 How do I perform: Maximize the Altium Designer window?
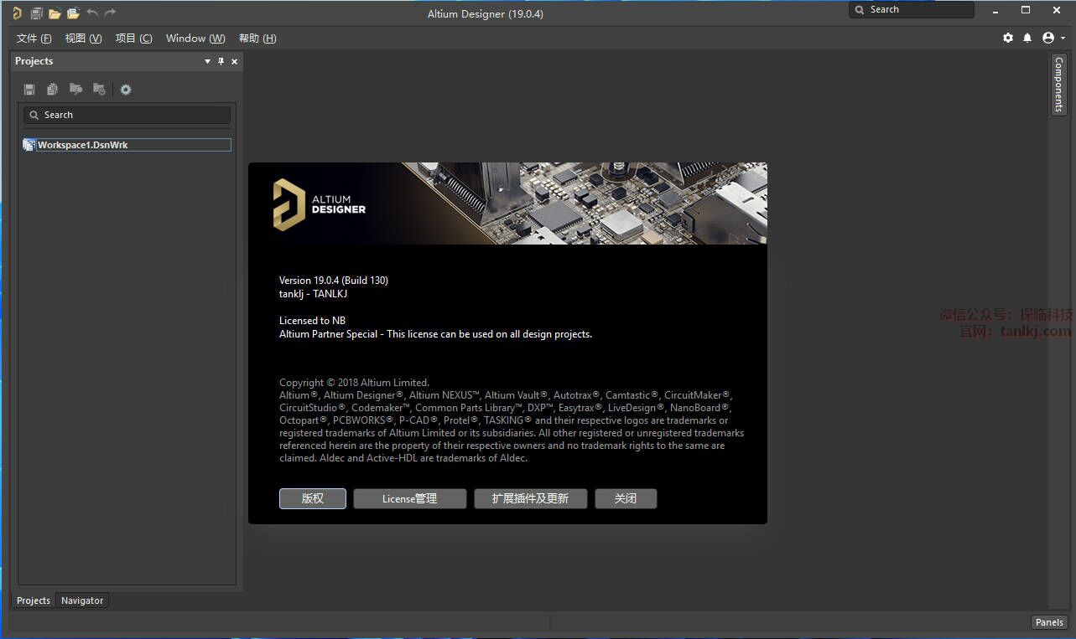[x=1025, y=10]
